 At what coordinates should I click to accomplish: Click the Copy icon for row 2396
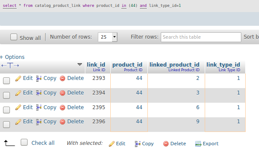click(x=39, y=122)
